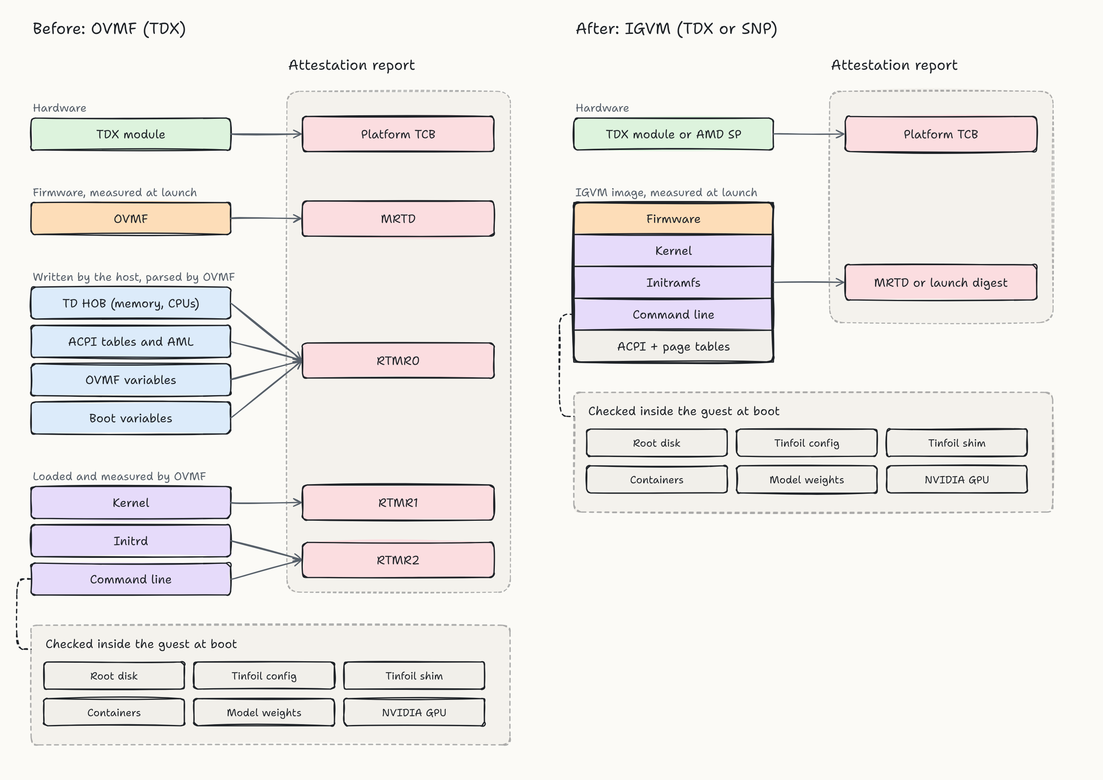Click the 'Loaded and measured by OVMF' label
The image size is (1103, 780).
pyautogui.click(x=119, y=477)
